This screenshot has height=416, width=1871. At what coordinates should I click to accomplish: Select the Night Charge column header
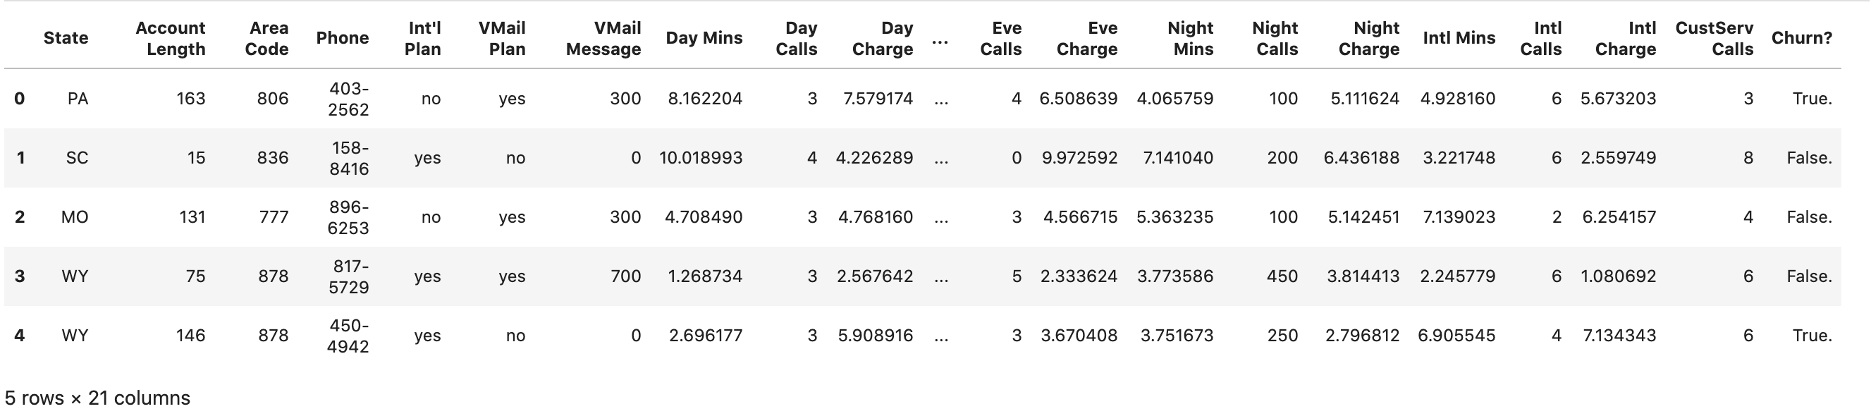(x=1368, y=39)
